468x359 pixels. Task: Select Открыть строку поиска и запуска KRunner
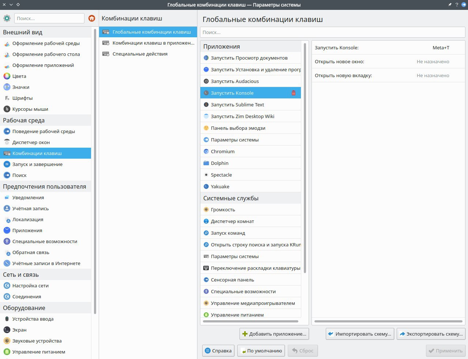251,245
